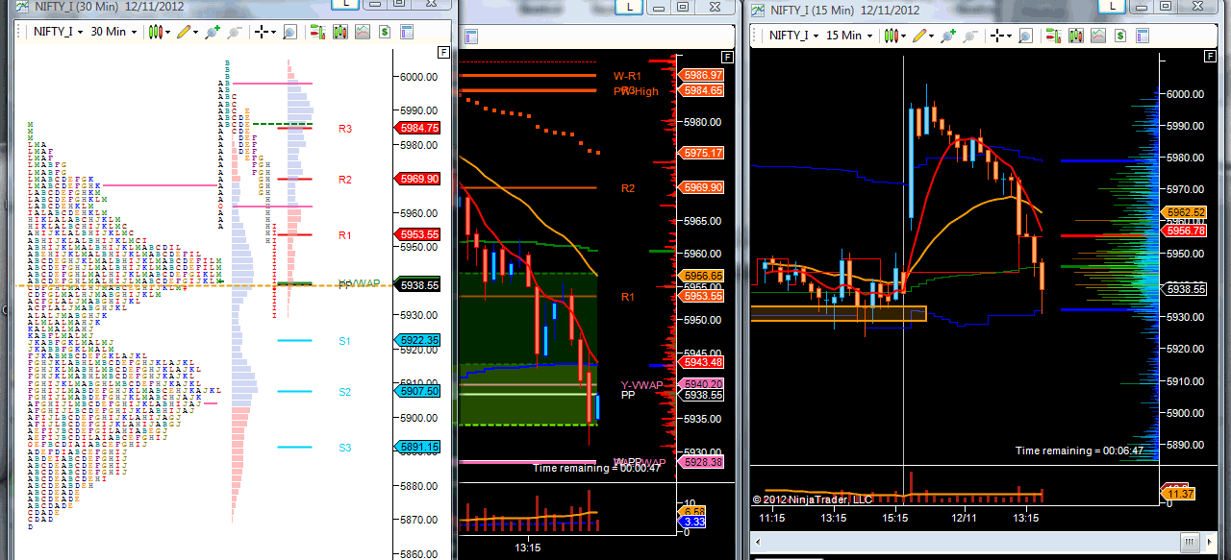
Task: Open Data Series icon in 30 Min window
Action: click(340, 32)
